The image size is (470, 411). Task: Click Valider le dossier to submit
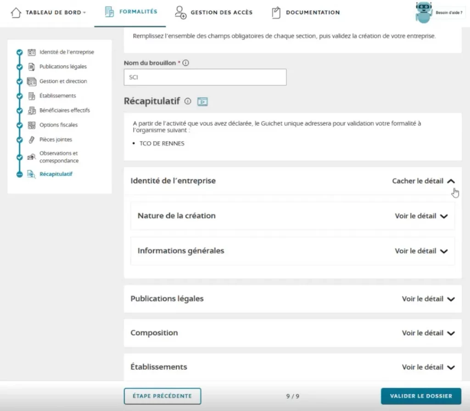pos(420,396)
